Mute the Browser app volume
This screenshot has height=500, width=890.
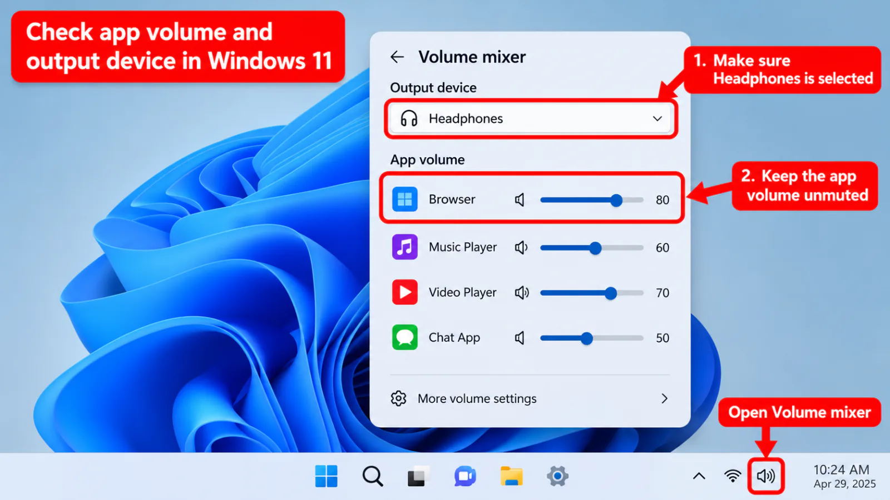point(520,199)
